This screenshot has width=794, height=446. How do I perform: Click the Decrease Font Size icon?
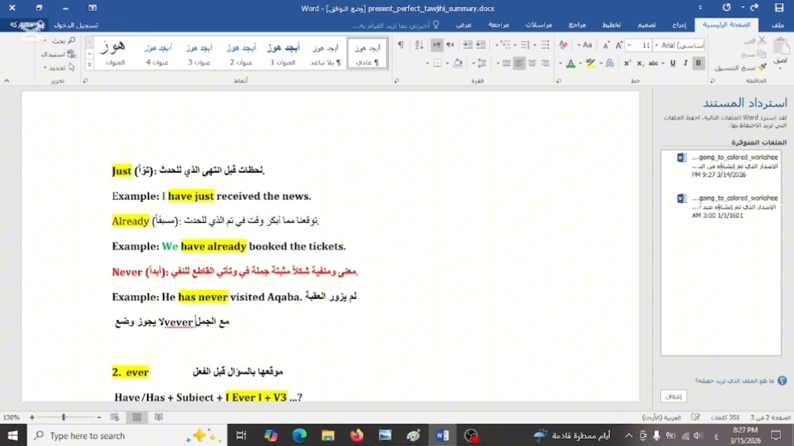coord(607,45)
